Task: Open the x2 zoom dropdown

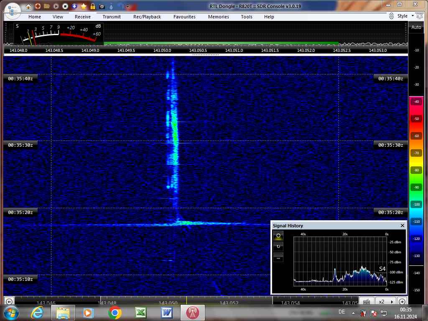Action: point(386,301)
